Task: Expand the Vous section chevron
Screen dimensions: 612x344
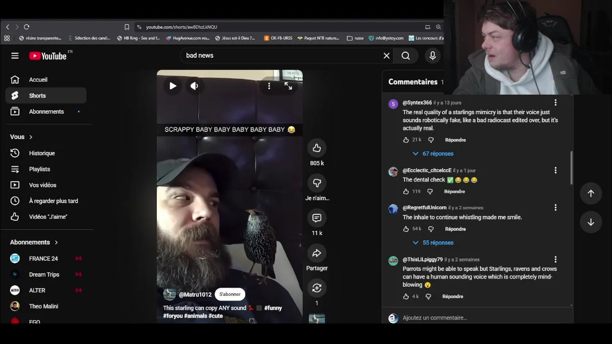Action: click(x=31, y=137)
